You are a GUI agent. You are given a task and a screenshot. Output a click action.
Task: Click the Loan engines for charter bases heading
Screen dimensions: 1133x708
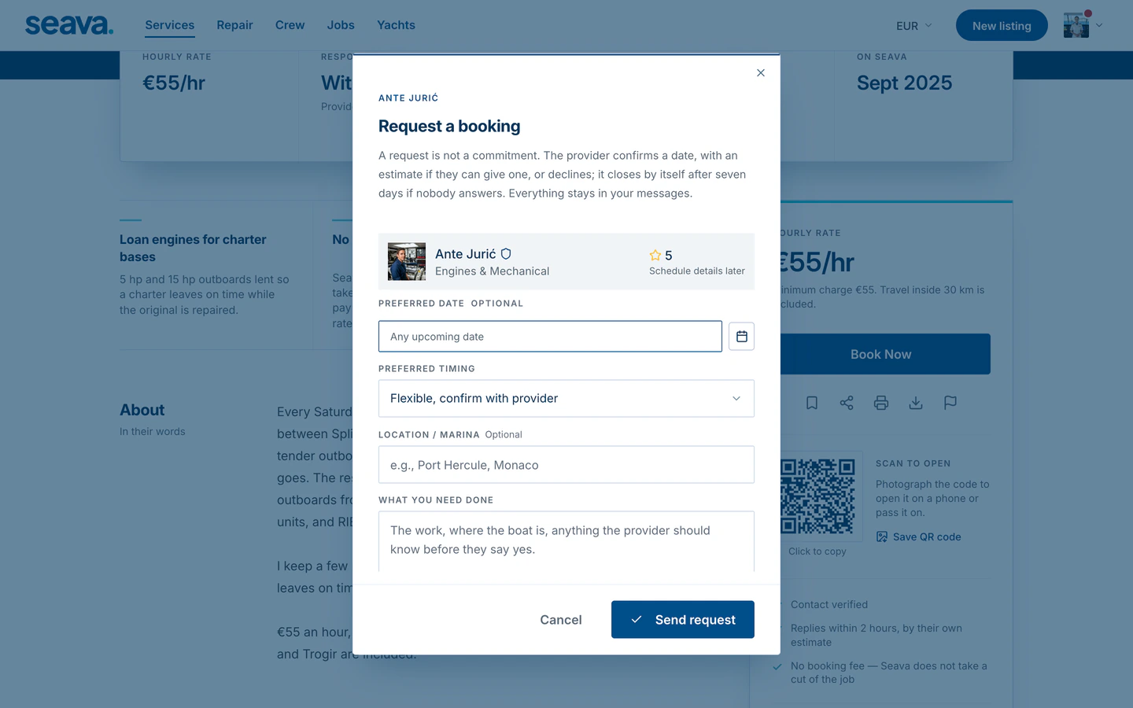[194, 248]
